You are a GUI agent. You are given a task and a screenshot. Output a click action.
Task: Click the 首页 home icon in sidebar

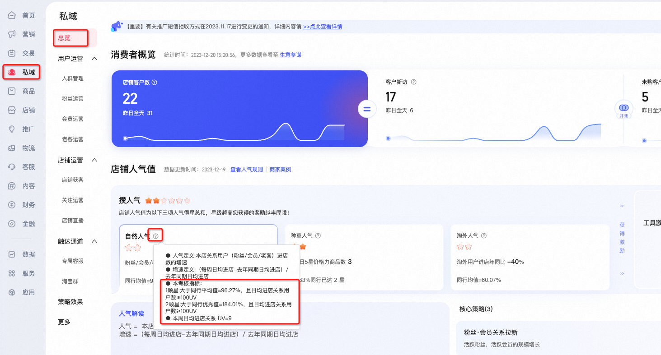[12, 15]
